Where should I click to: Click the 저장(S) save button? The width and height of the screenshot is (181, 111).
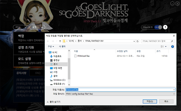pos(150,101)
